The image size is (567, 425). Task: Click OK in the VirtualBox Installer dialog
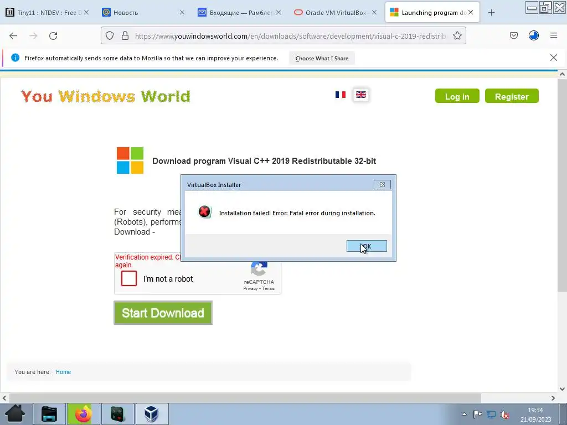pyautogui.click(x=367, y=246)
